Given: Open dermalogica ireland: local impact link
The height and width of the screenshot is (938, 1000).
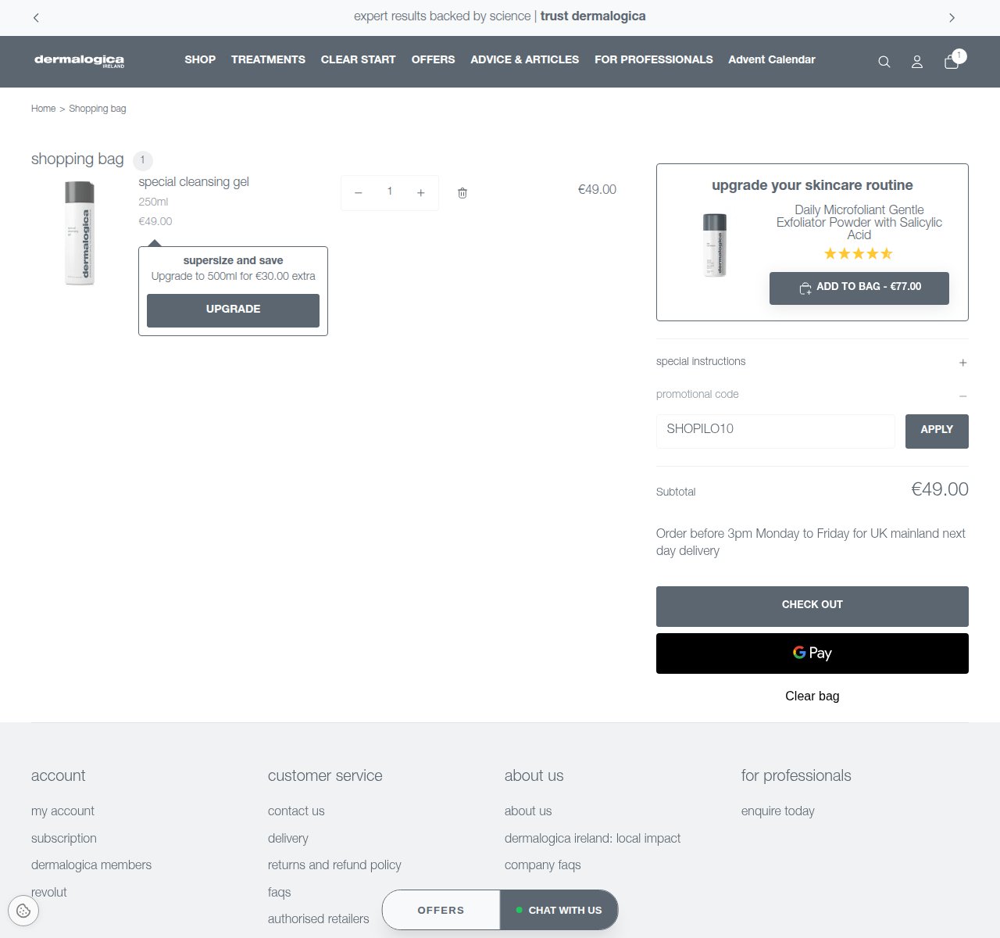Looking at the screenshot, I should [592, 838].
